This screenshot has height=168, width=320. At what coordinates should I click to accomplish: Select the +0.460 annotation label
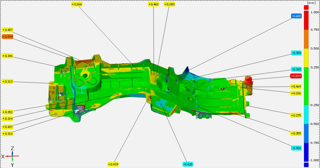(x=153, y=4)
